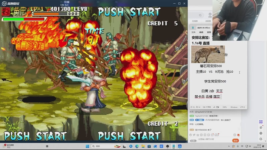267x150 pixels.
Task: Open the Task View icon in the taskbar
Action: [x=124, y=146]
